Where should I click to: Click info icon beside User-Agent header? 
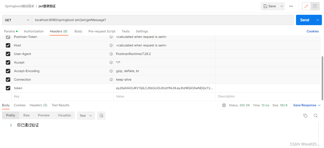111,54
